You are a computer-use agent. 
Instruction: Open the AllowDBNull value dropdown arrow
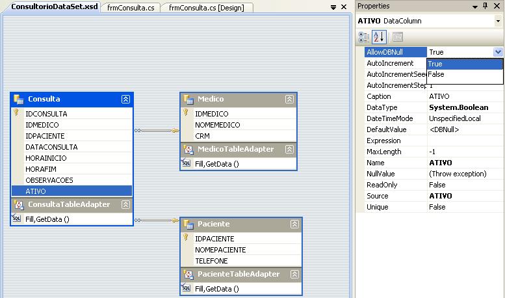point(498,52)
